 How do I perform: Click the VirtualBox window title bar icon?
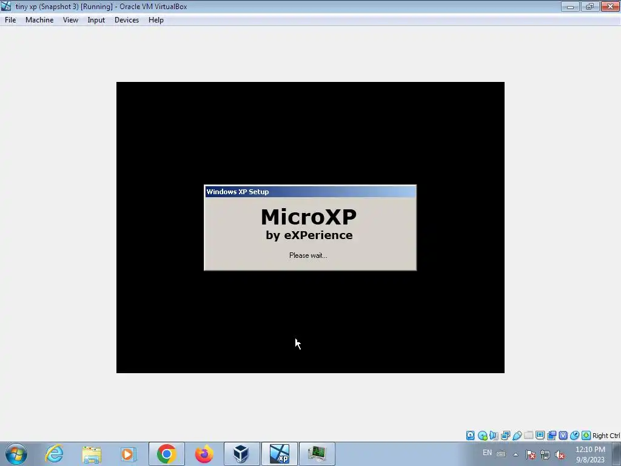coord(6,6)
